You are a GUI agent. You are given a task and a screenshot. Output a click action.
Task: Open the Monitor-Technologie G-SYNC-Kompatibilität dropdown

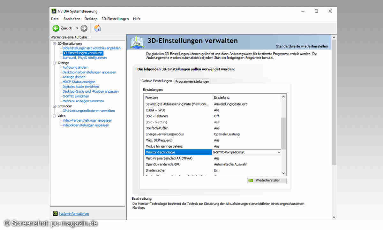(278, 152)
